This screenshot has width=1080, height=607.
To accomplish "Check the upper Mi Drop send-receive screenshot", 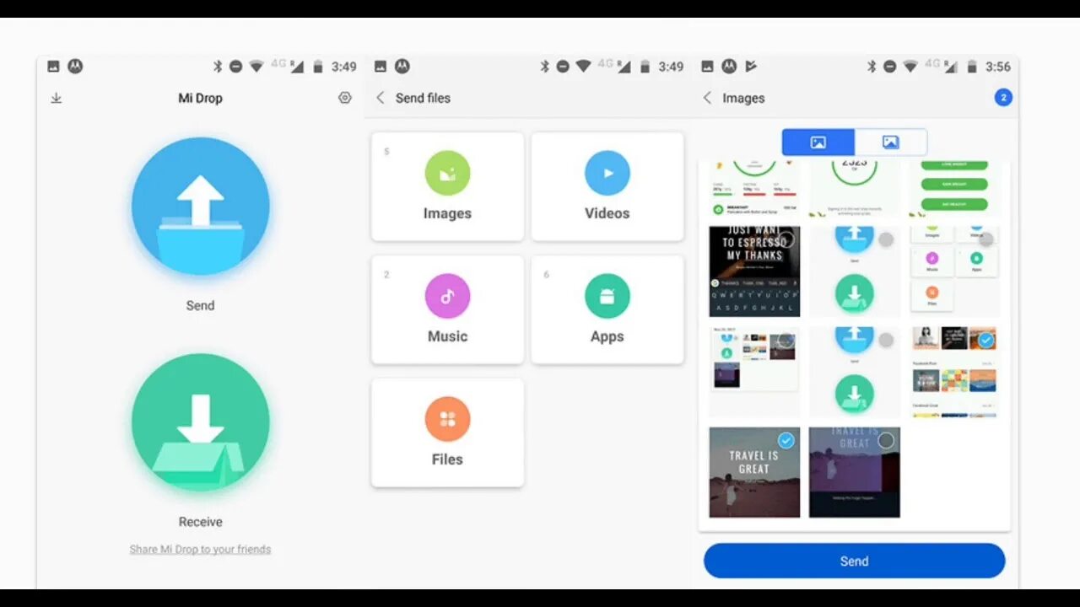I will tap(886, 239).
